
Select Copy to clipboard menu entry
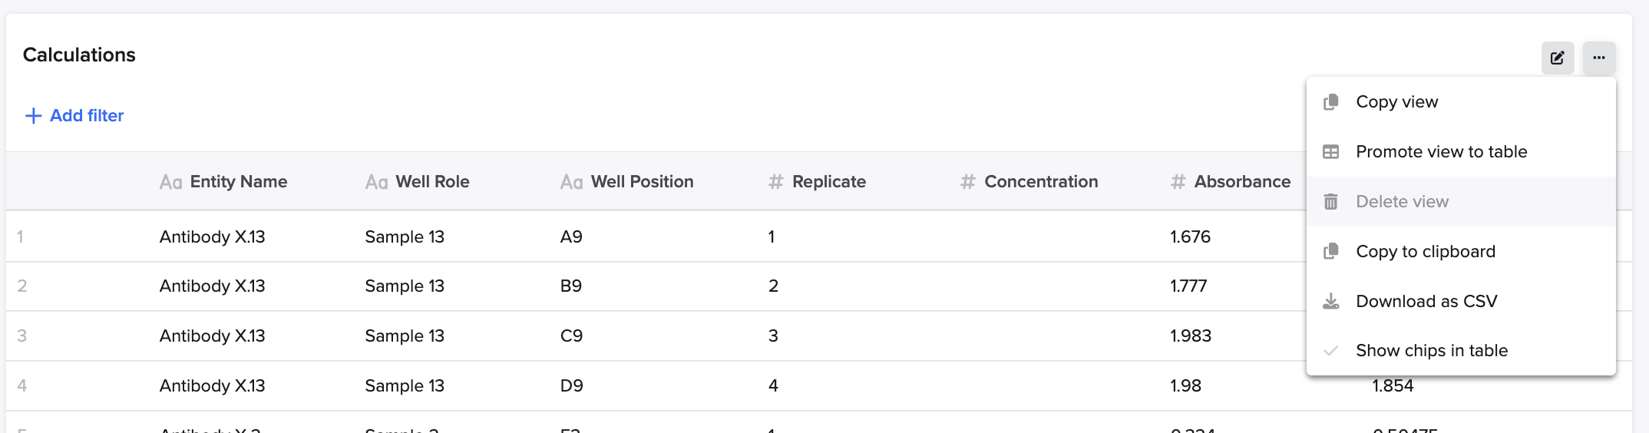coord(1461,251)
